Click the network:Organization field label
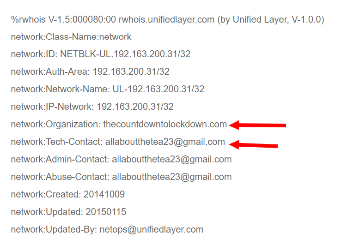Viewport: 347px width, 251px height. coord(55,124)
